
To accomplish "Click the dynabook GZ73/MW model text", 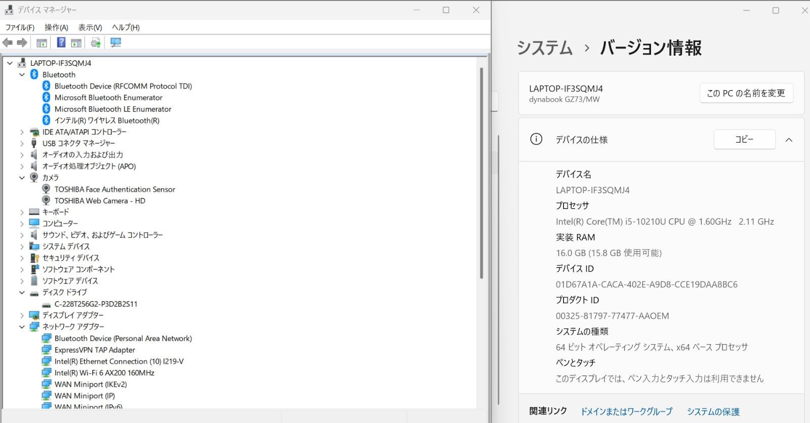I will click(x=564, y=100).
